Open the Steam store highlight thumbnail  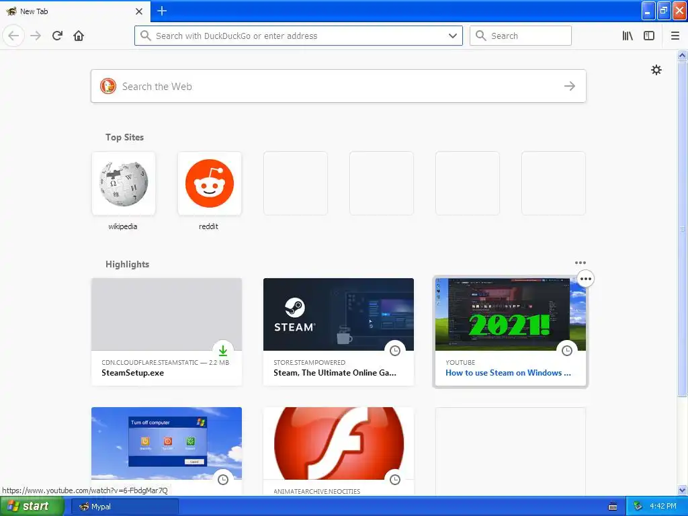click(339, 314)
